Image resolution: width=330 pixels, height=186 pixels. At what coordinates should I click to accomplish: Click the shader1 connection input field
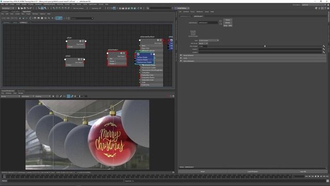[x=260, y=49]
